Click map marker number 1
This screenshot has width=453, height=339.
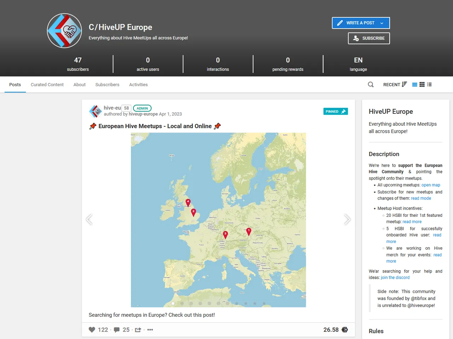(248, 232)
